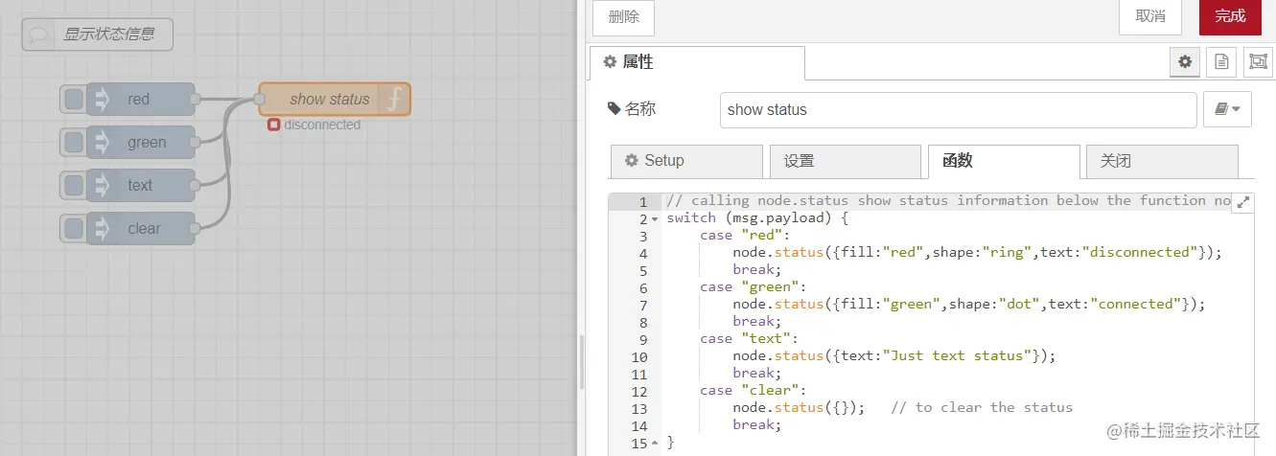Screen dimensions: 1276x456
Task: Select the clear inject node arrow icon
Action: pyautogui.click(x=101, y=228)
